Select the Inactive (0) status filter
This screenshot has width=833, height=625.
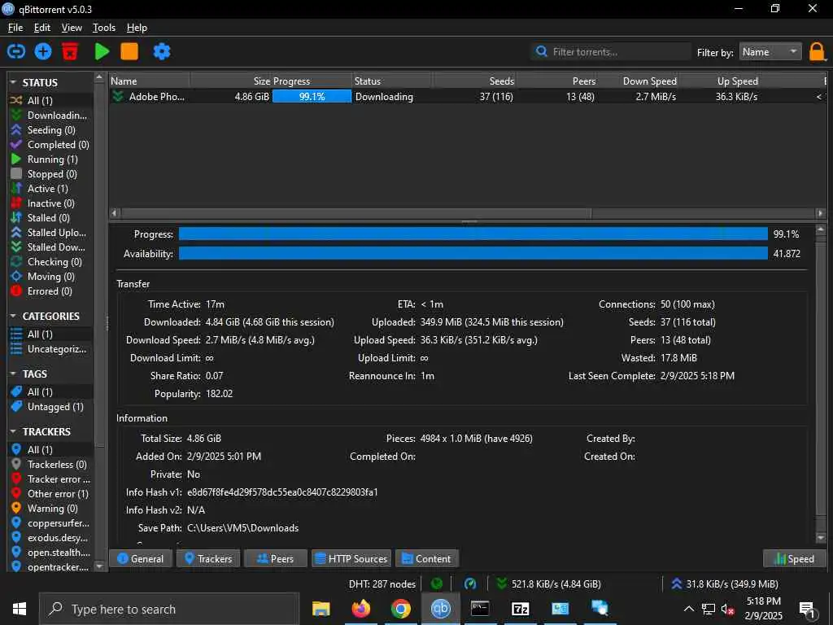click(x=50, y=203)
